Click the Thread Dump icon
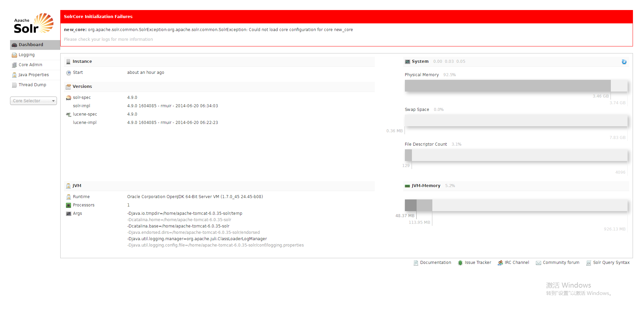This screenshot has height=313, width=643. pyautogui.click(x=14, y=85)
